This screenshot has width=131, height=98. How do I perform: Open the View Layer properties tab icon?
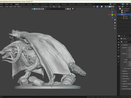pyautogui.click(x=118, y=48)
